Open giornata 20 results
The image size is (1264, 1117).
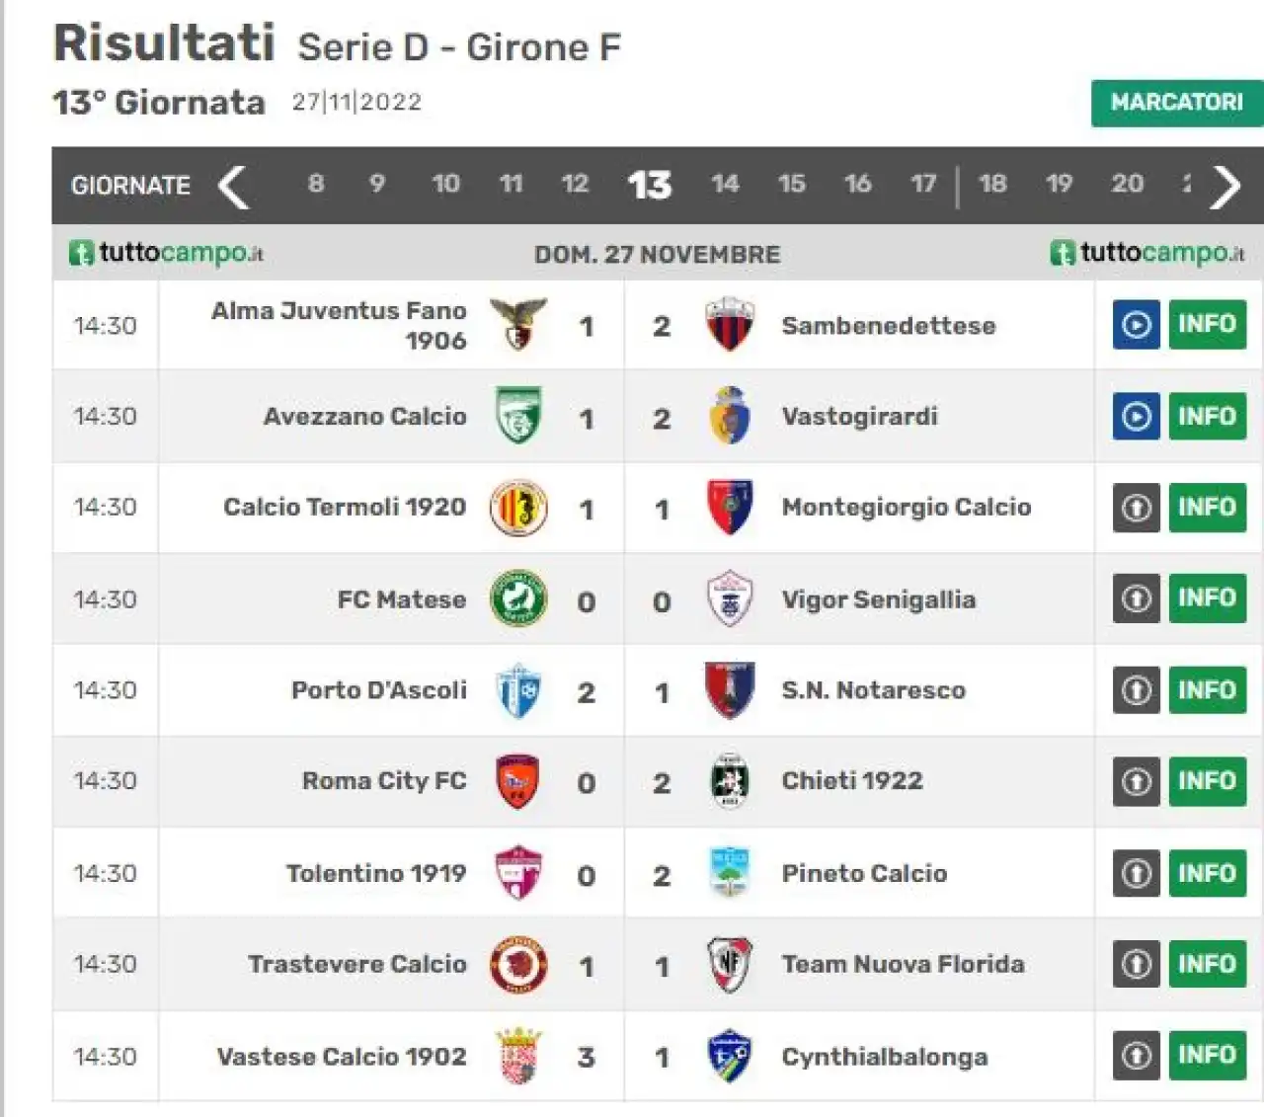pos(1127,184)
